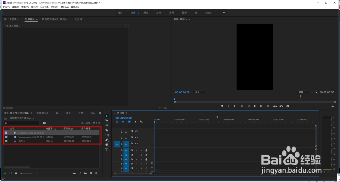The image size is (340, 182).
Task: Toggle project writable green lock icon
Action: pyautogui.click(x=5, y=173)
